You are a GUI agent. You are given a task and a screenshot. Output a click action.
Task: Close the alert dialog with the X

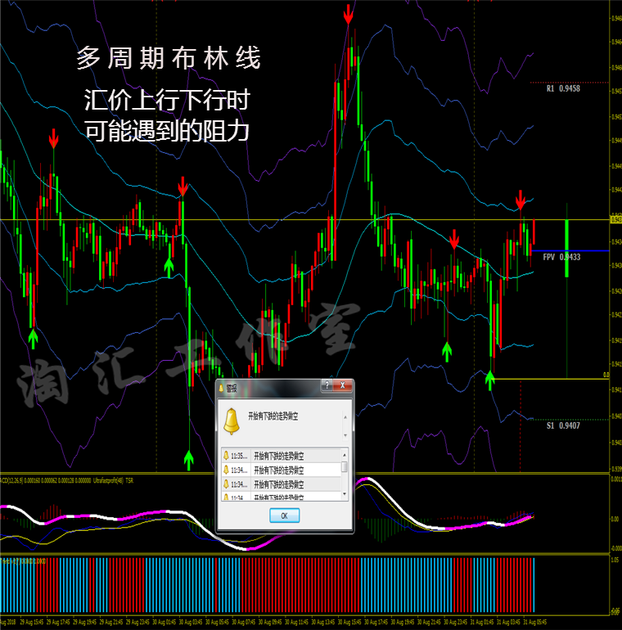point(343,385)
